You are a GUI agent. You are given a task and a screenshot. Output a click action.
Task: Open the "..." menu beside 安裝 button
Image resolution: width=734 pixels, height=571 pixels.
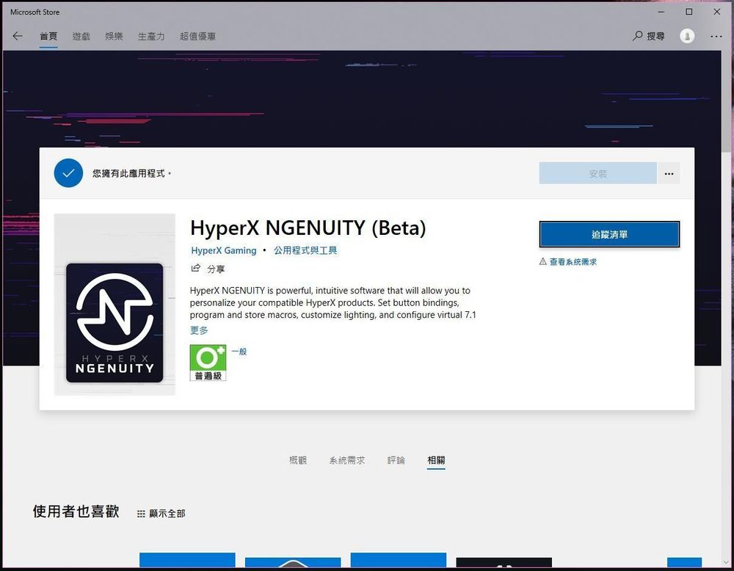[x=669, y=173]
